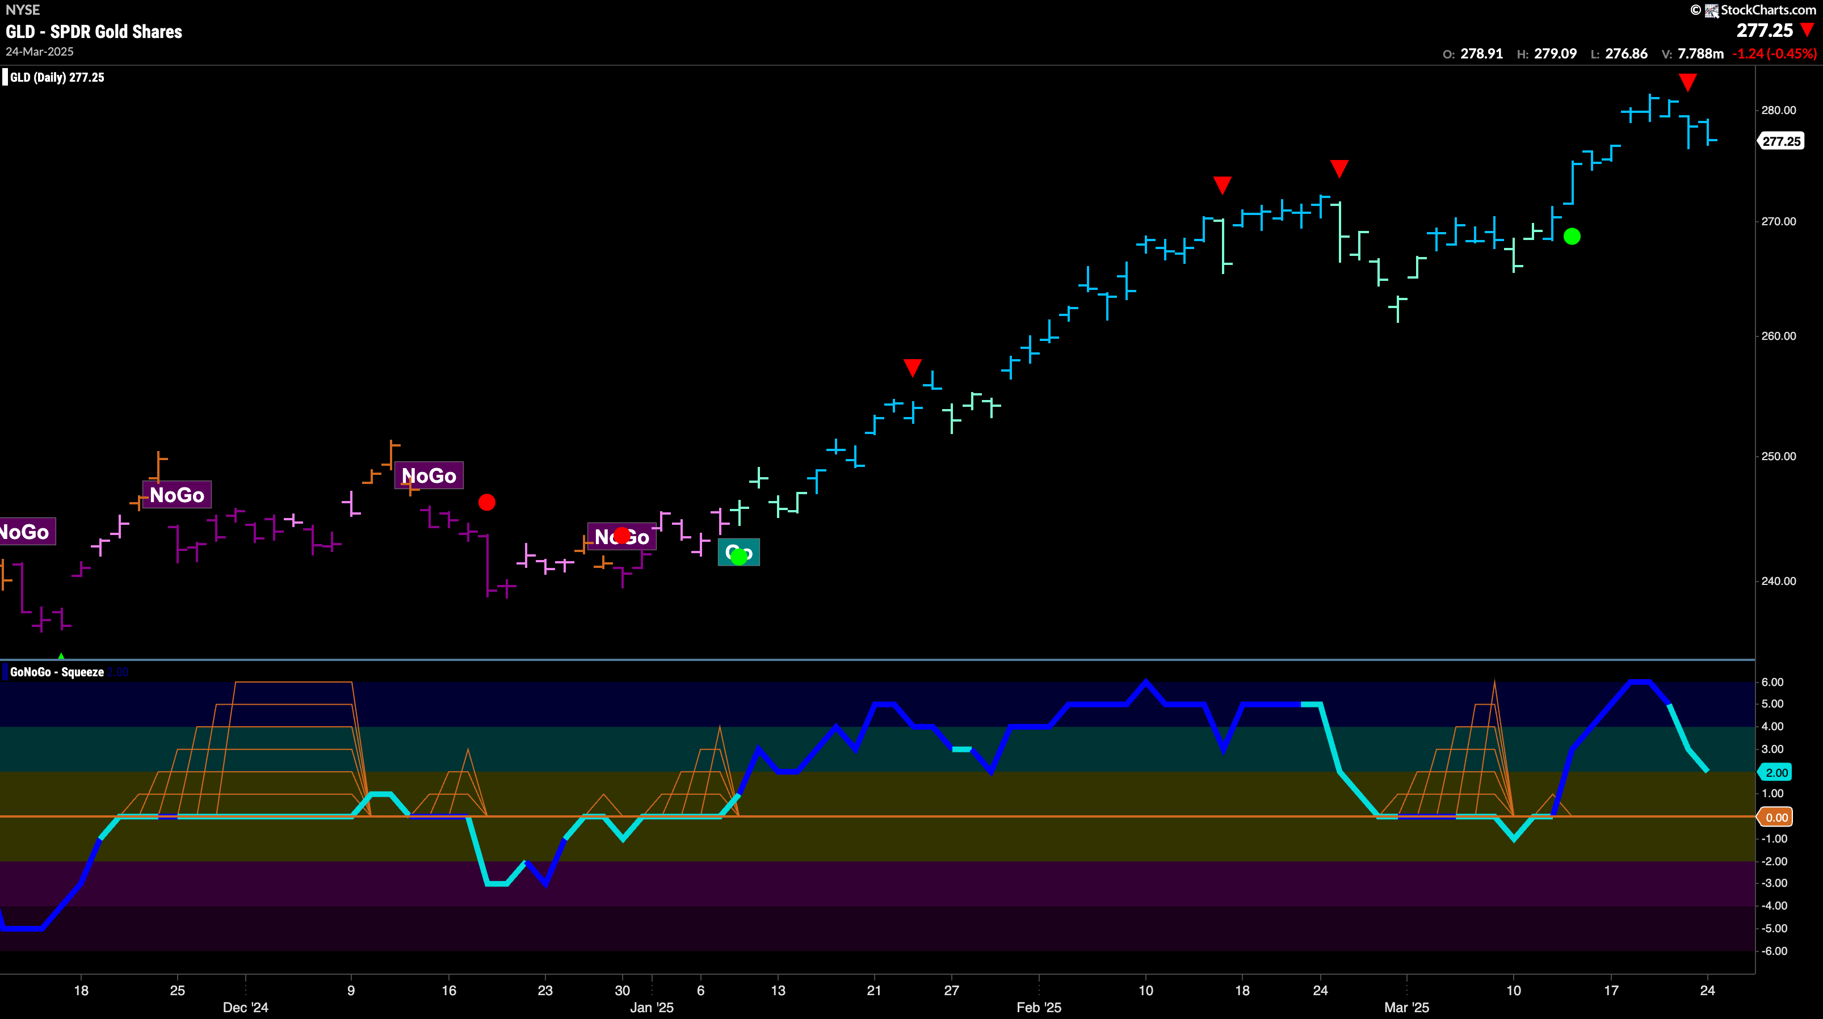The height and width of the screenshot is (1019, 1823).
Task: Click the final date tick labeled 24
Action: (1707, 990)
